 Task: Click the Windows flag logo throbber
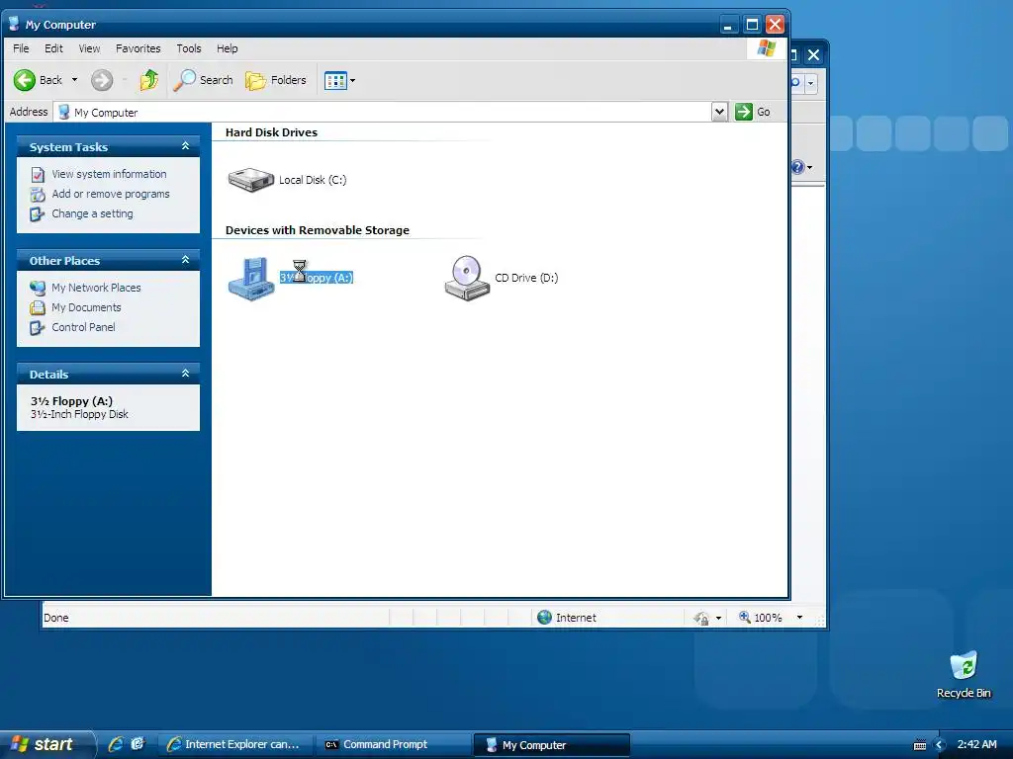click(767, 48)
